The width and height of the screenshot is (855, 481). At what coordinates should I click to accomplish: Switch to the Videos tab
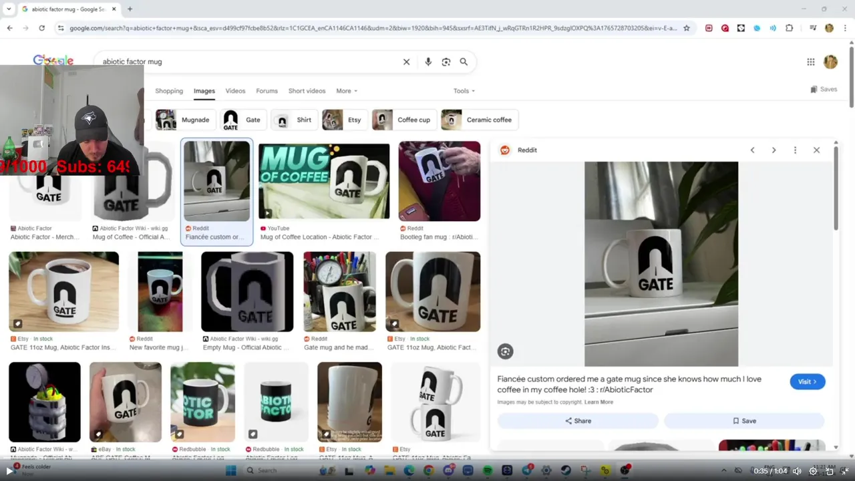[235, 91]
